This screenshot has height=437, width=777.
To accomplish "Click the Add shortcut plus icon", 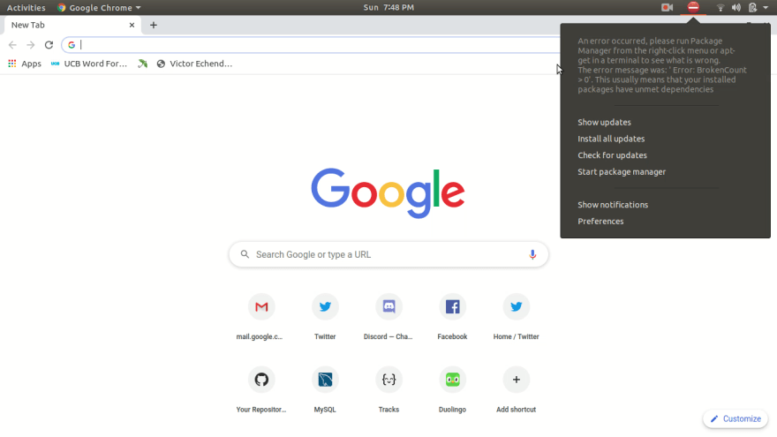I will click(x=516, y=380).
